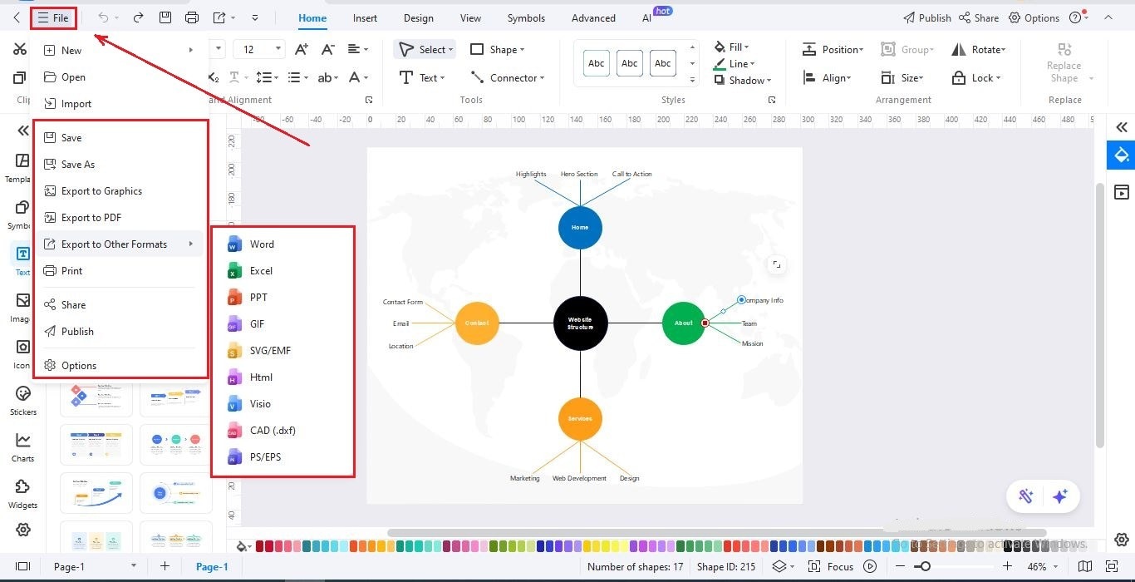Image resolution: width=1135 pixels, height=582 pixels.
Task: Click the export icon in title bar
Action: point(219,17)
